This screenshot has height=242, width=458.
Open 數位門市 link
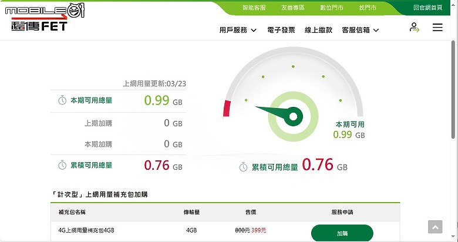[332, 8]
